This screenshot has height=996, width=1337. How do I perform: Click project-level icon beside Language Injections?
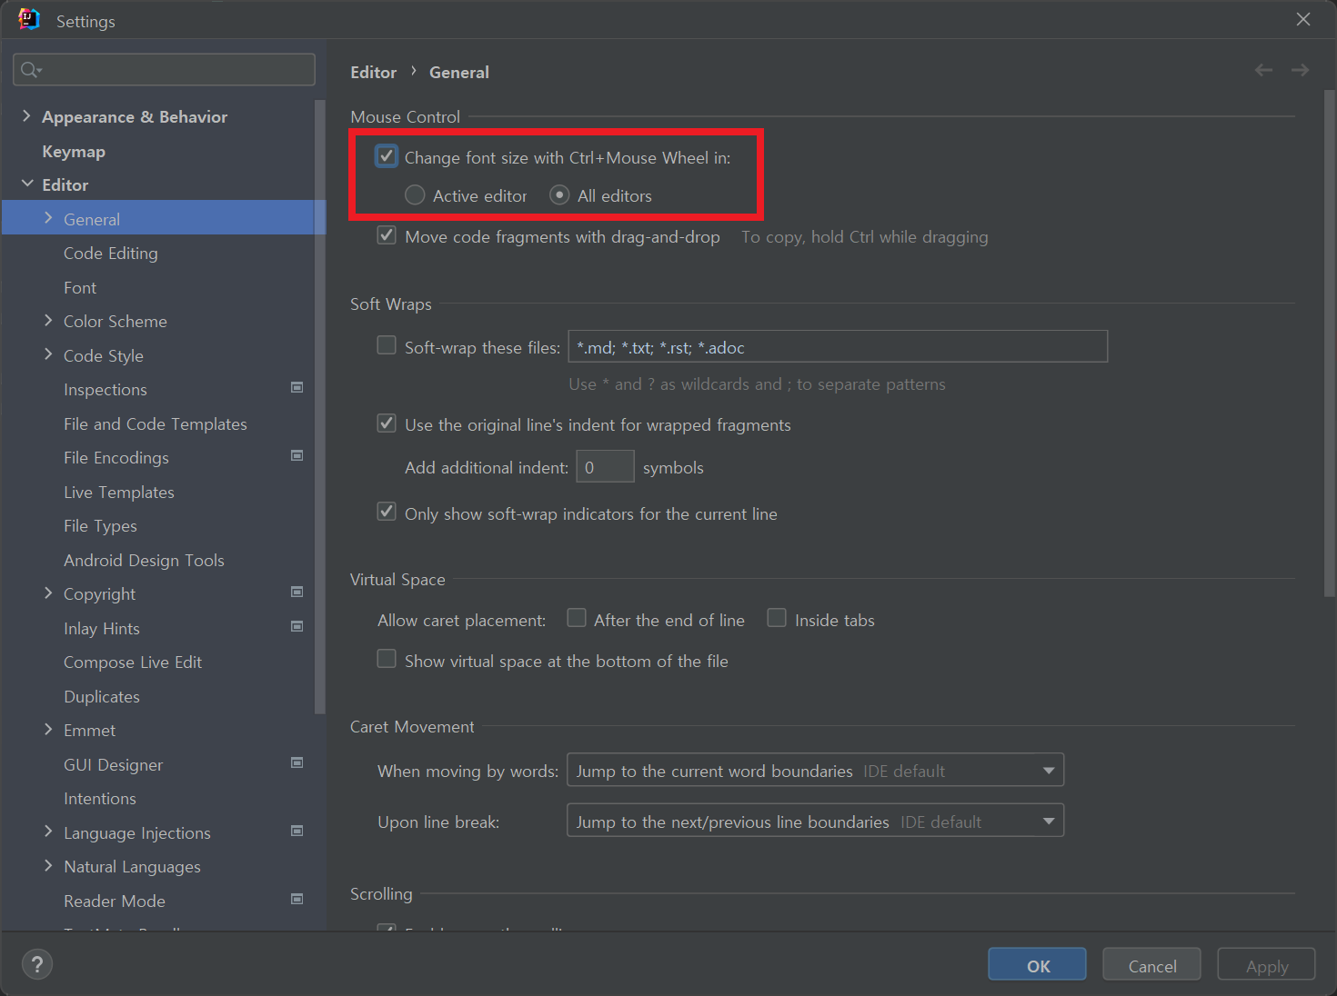[x=297, y=831]
